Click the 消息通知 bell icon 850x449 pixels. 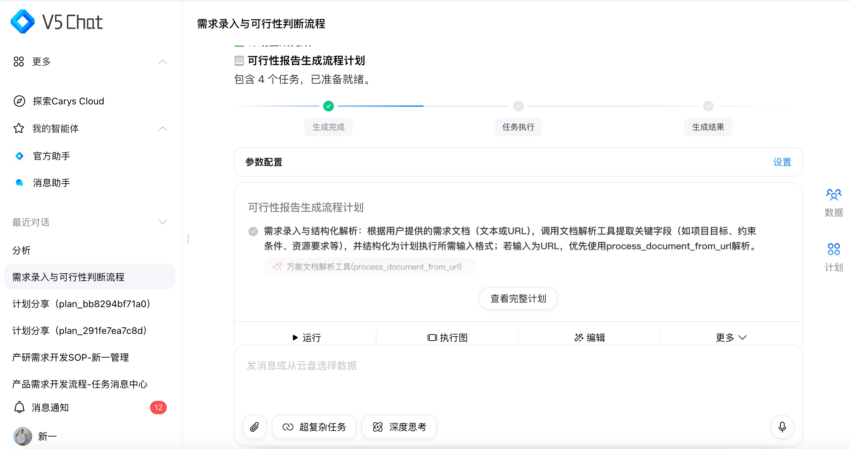[19, 408]
